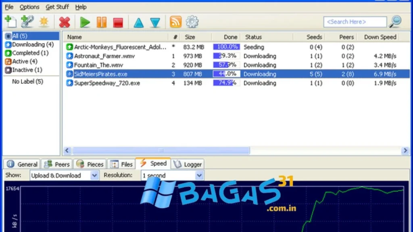
Task: Select SidMeiersPirates.exe torrent
Action: [x=100, y=74]
